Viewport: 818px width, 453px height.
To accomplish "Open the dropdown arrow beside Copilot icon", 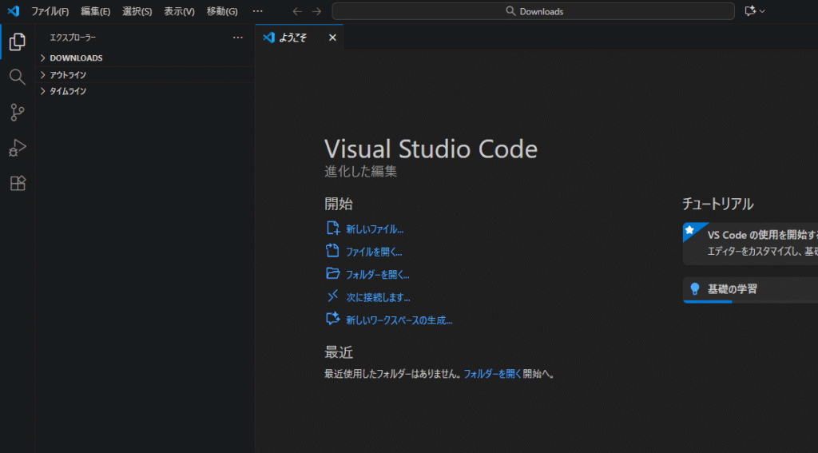I will pos(762,11).
